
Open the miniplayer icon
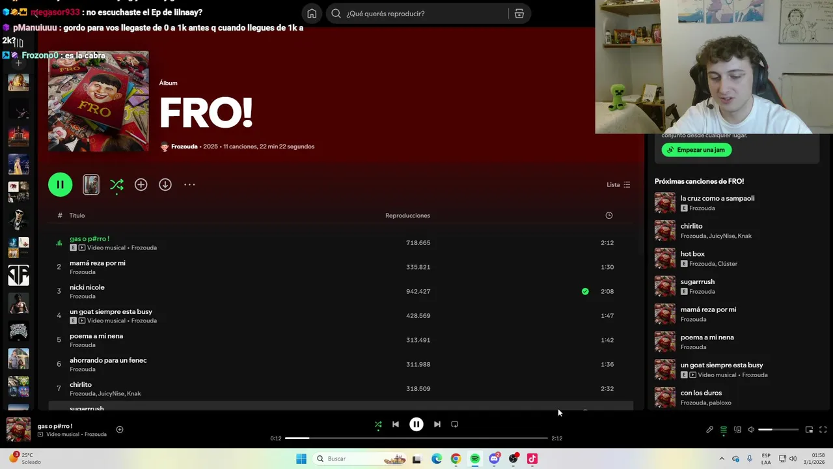tap(809, 430)
